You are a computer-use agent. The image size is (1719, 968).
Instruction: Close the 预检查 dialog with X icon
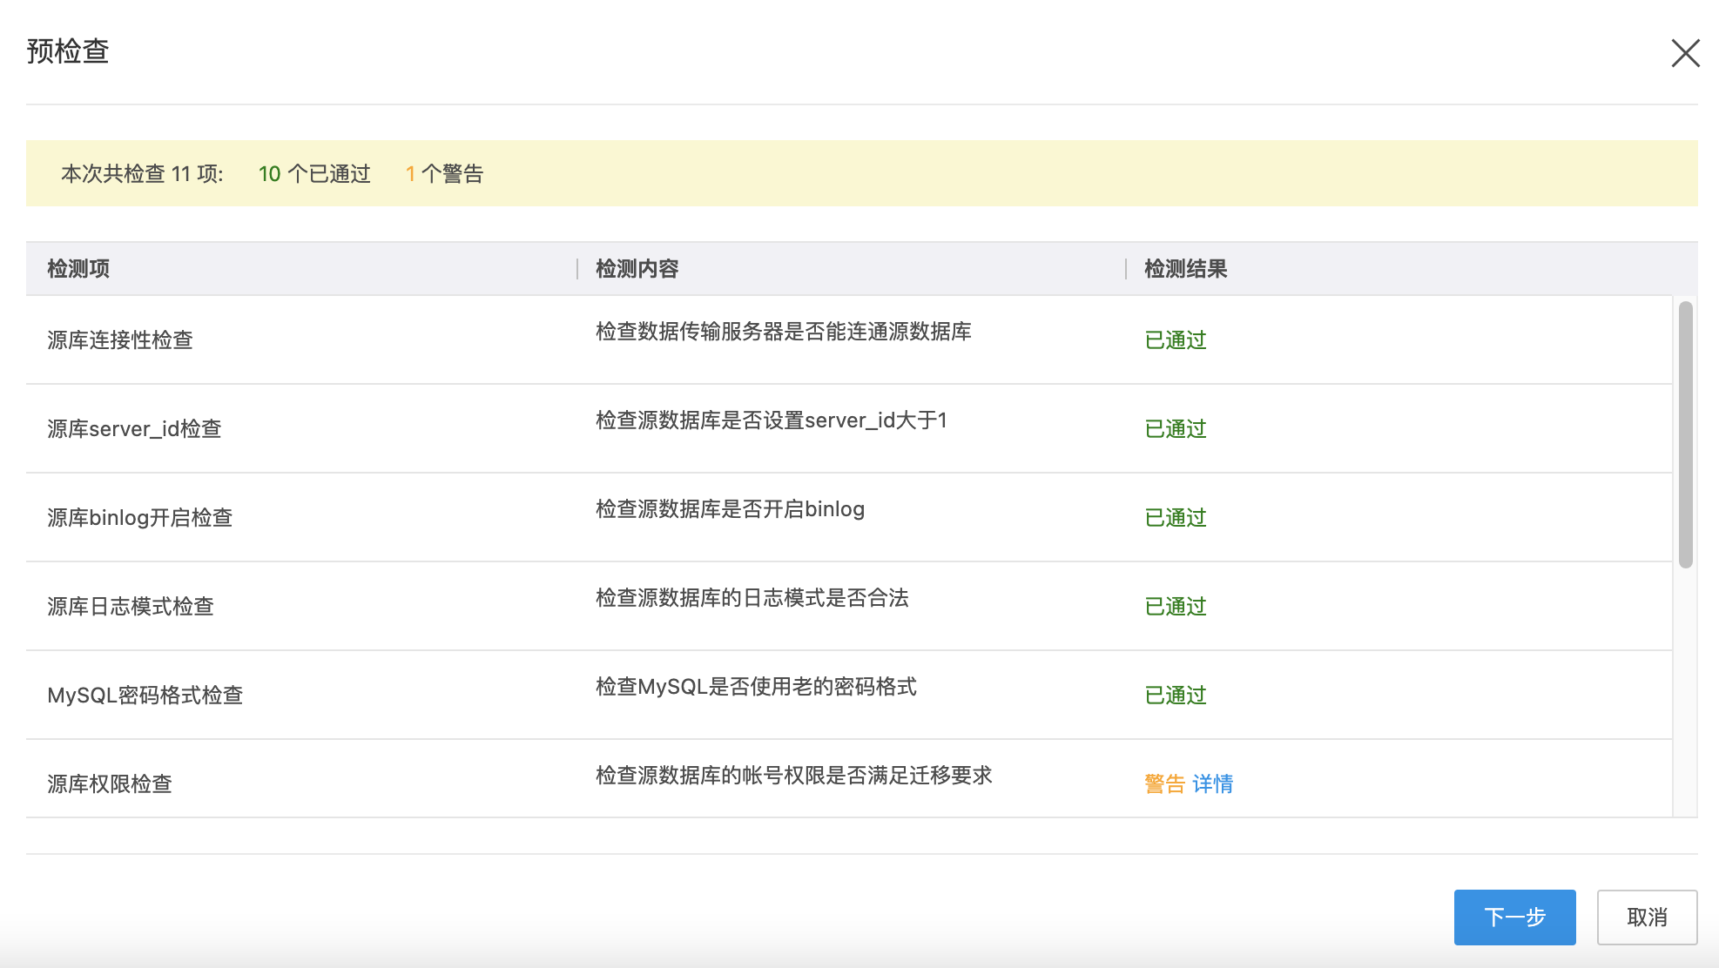tap(1685, 53)
